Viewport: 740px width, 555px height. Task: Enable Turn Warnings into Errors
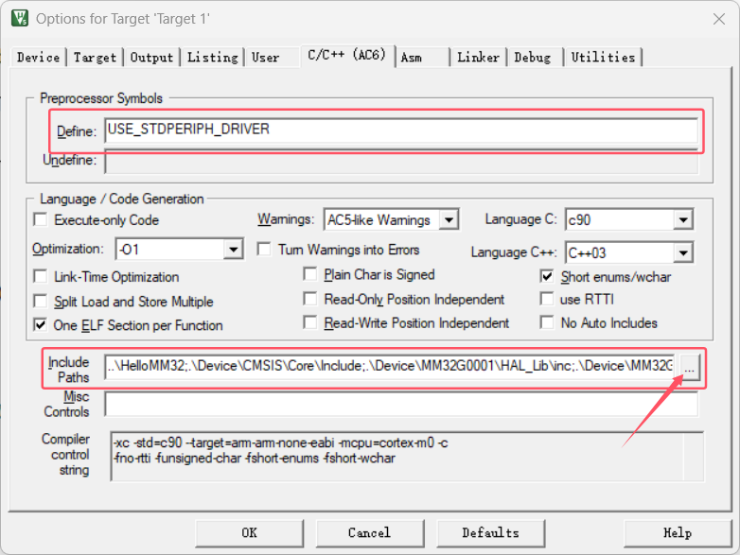[265, 250]
